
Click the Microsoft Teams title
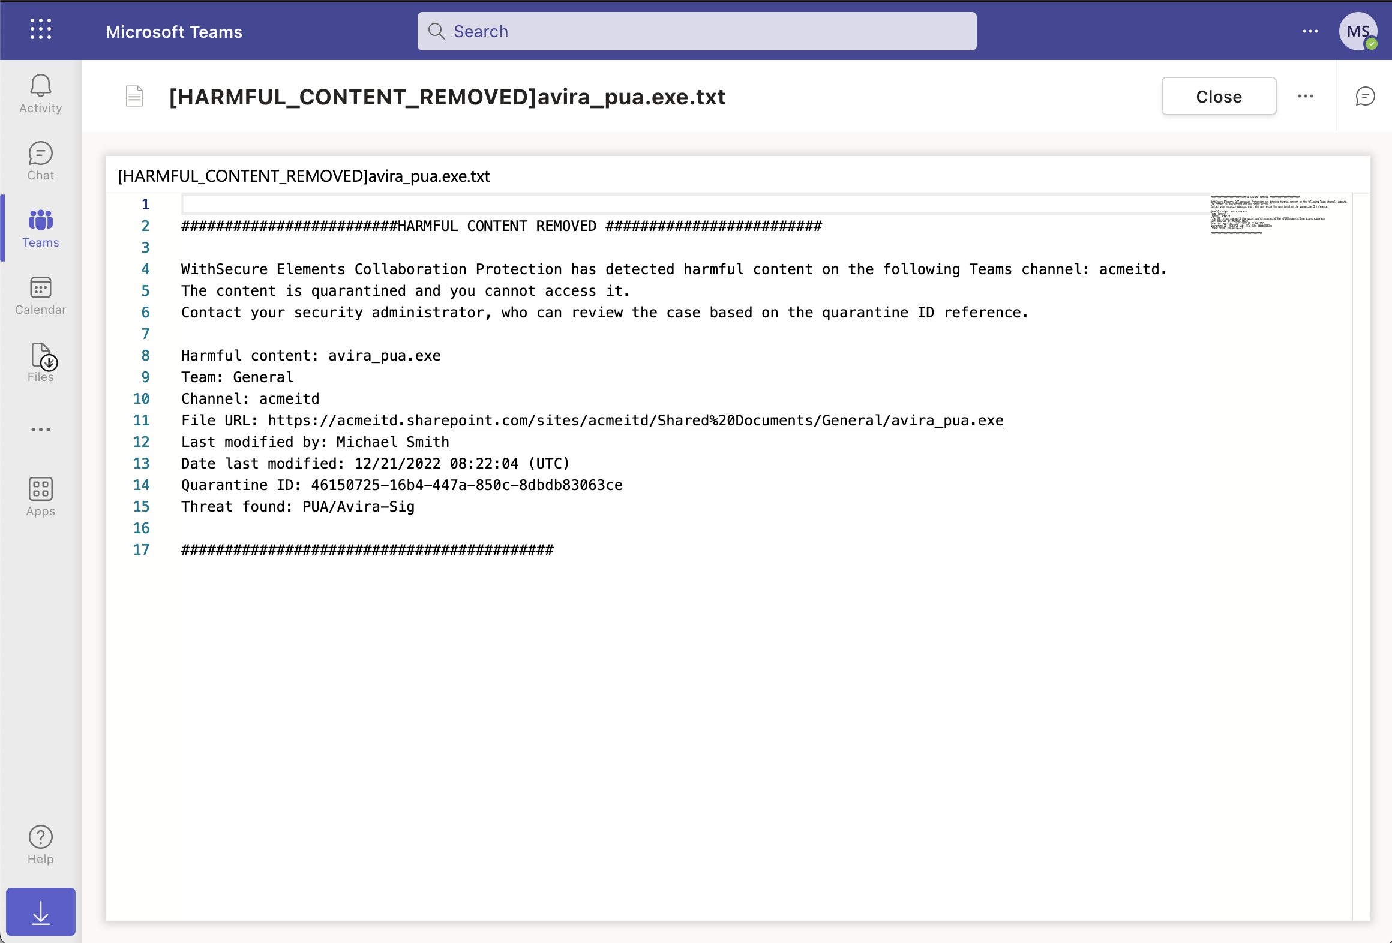coord(174,32)
